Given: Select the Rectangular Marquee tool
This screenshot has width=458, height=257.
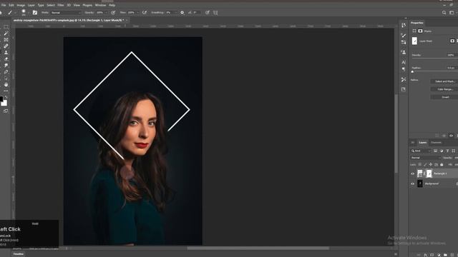Looking at the screenshot, I should click(6, 27).
